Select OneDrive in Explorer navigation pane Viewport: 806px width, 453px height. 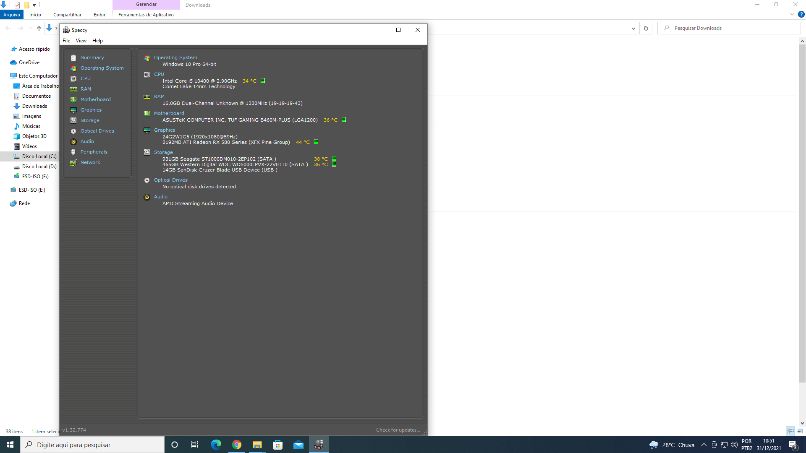point(29,62)
